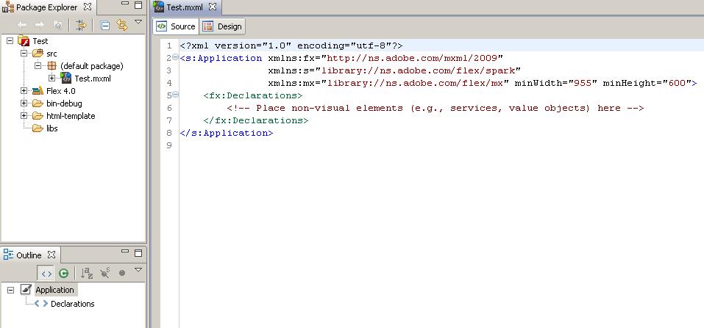Collapse the (default package) node
The height and width of the screenshot is (328, 704).
[x=38, y=66]
